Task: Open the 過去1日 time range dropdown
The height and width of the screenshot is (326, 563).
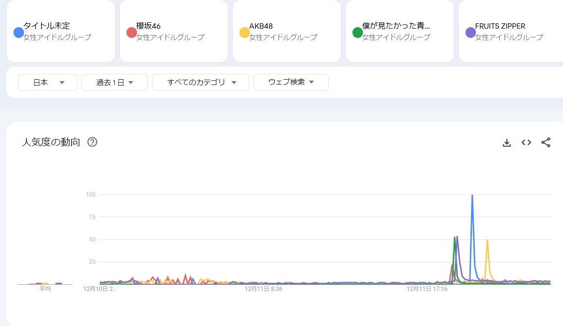Action: point(114,83)
